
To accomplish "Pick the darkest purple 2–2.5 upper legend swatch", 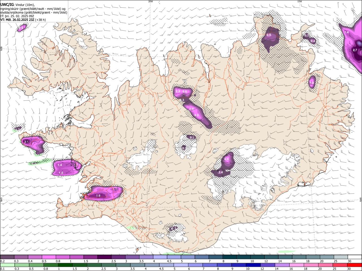I will coord(104,257).
